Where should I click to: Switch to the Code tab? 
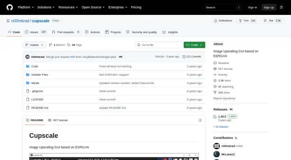[14, 32]
